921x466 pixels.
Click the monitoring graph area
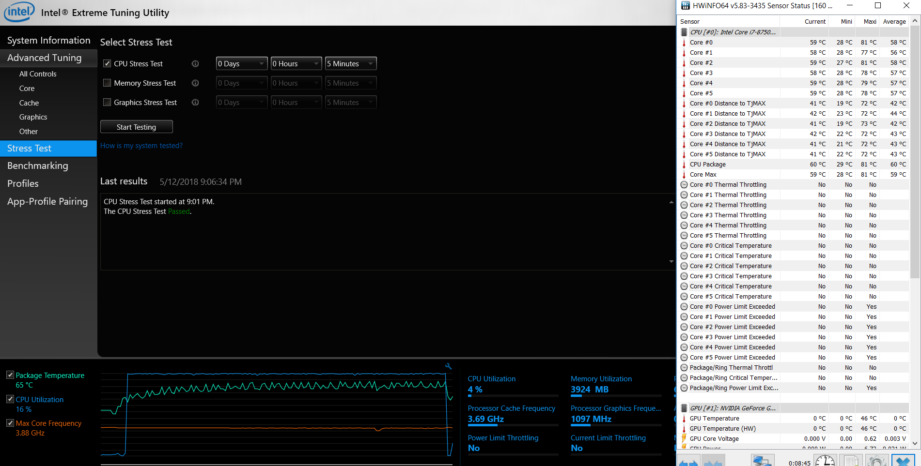[277, 414]
